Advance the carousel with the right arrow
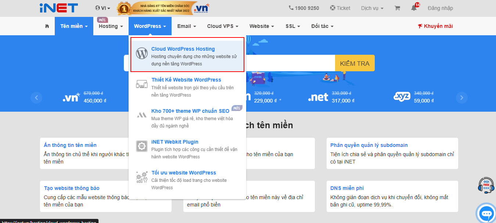This screenshot has width=496, height=223. [x=461, y=98]
